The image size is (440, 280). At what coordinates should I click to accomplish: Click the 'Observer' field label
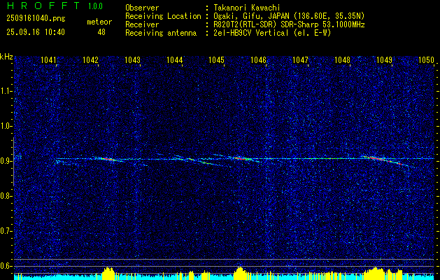pyautogui.click(x=142, y=8)
